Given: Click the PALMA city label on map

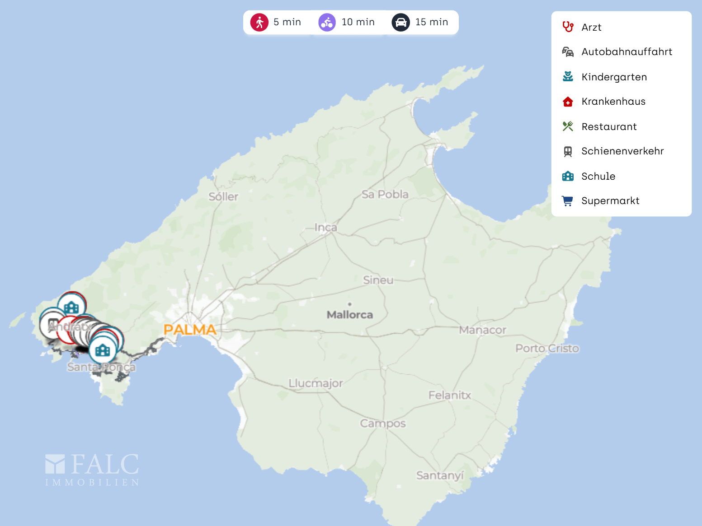Looking at the screenshot, I should [190, 330].
